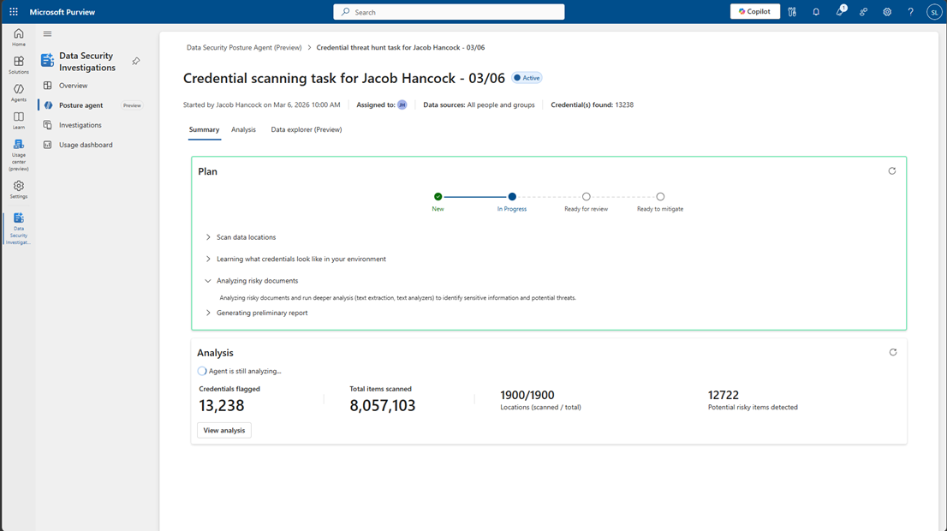Expand Learning what credentials look like step
947x531 pixels.
(208, 259)
